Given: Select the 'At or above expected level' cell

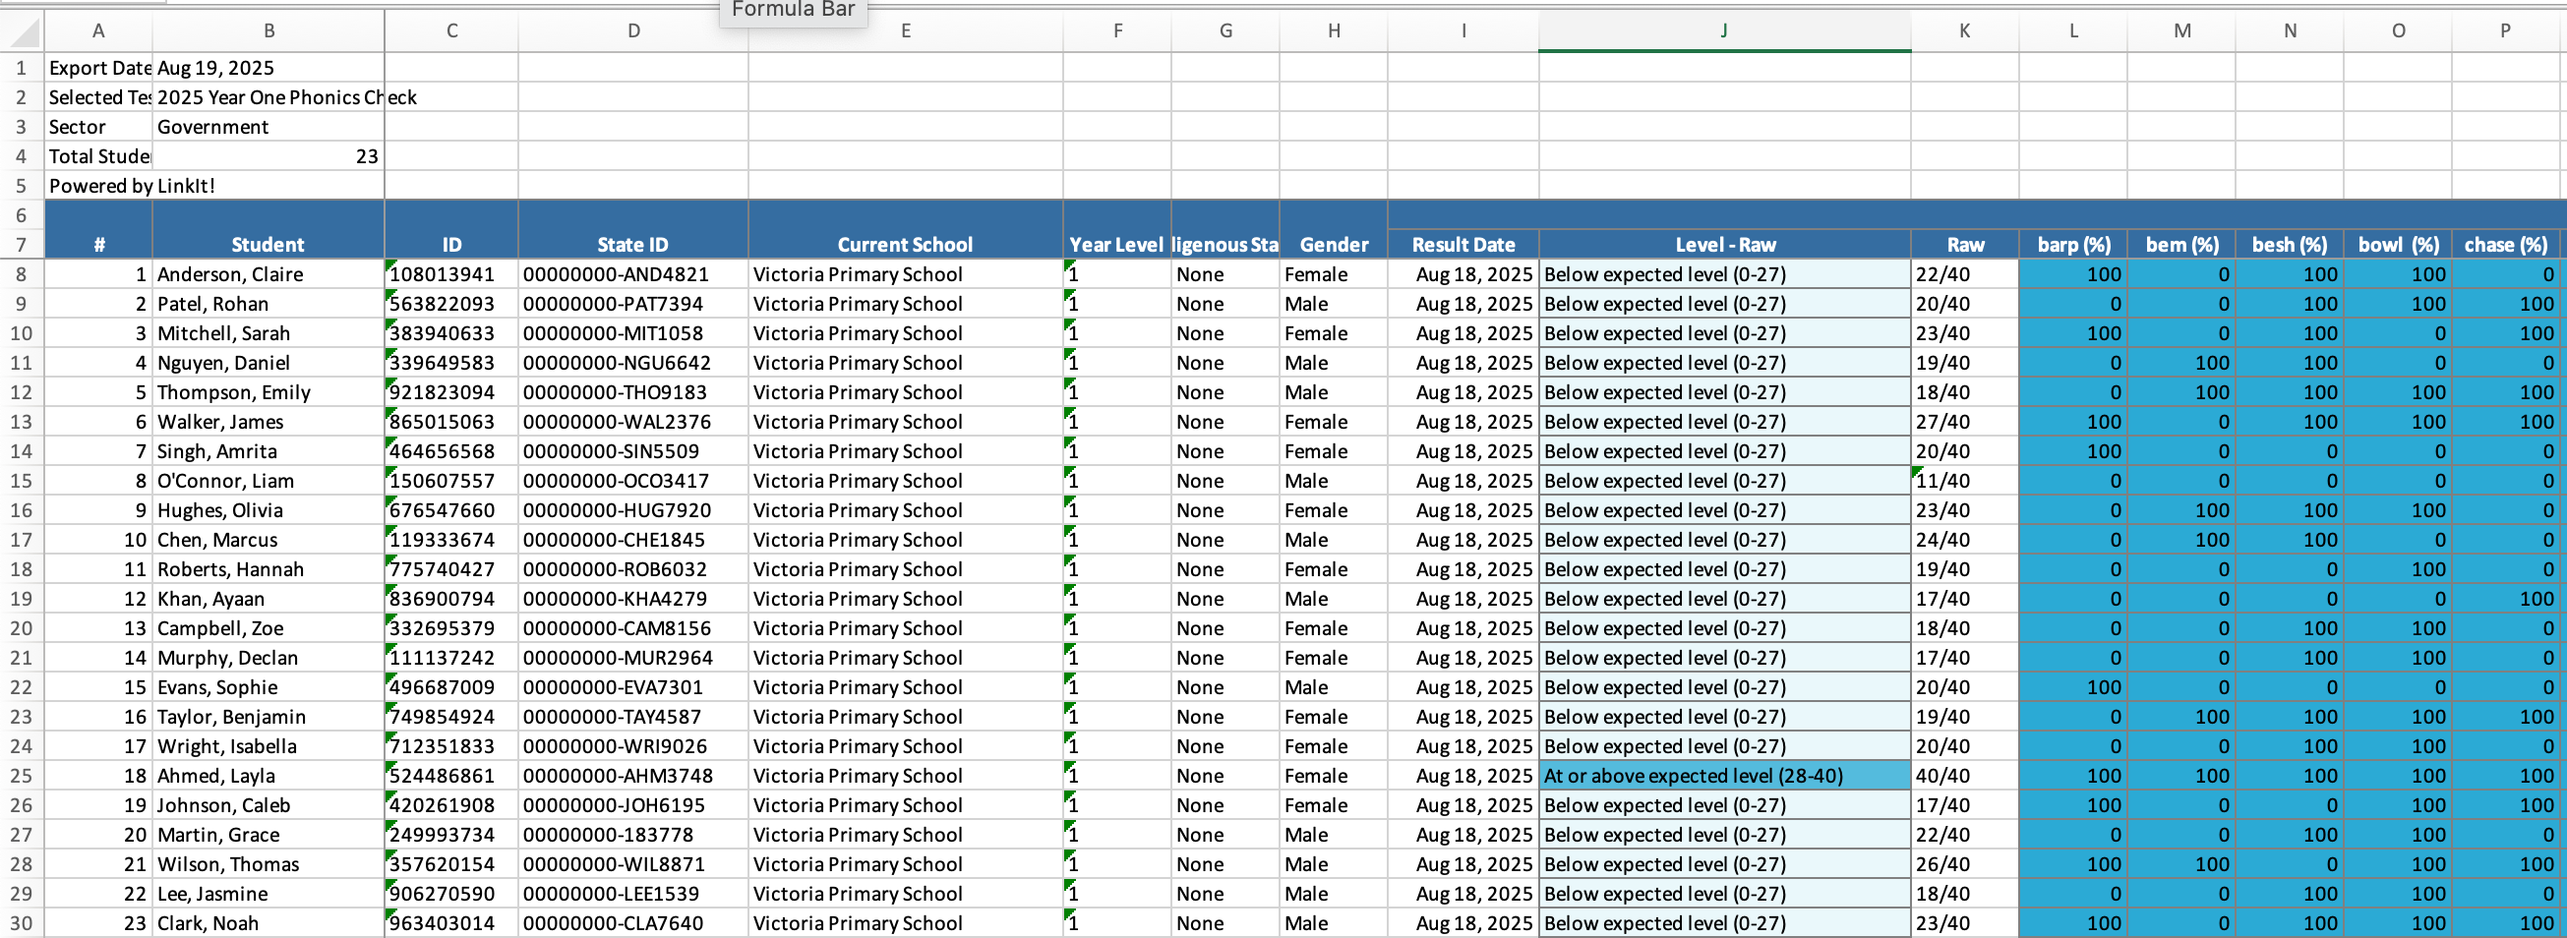Looking at the screenshot, I should point(1723,776).
